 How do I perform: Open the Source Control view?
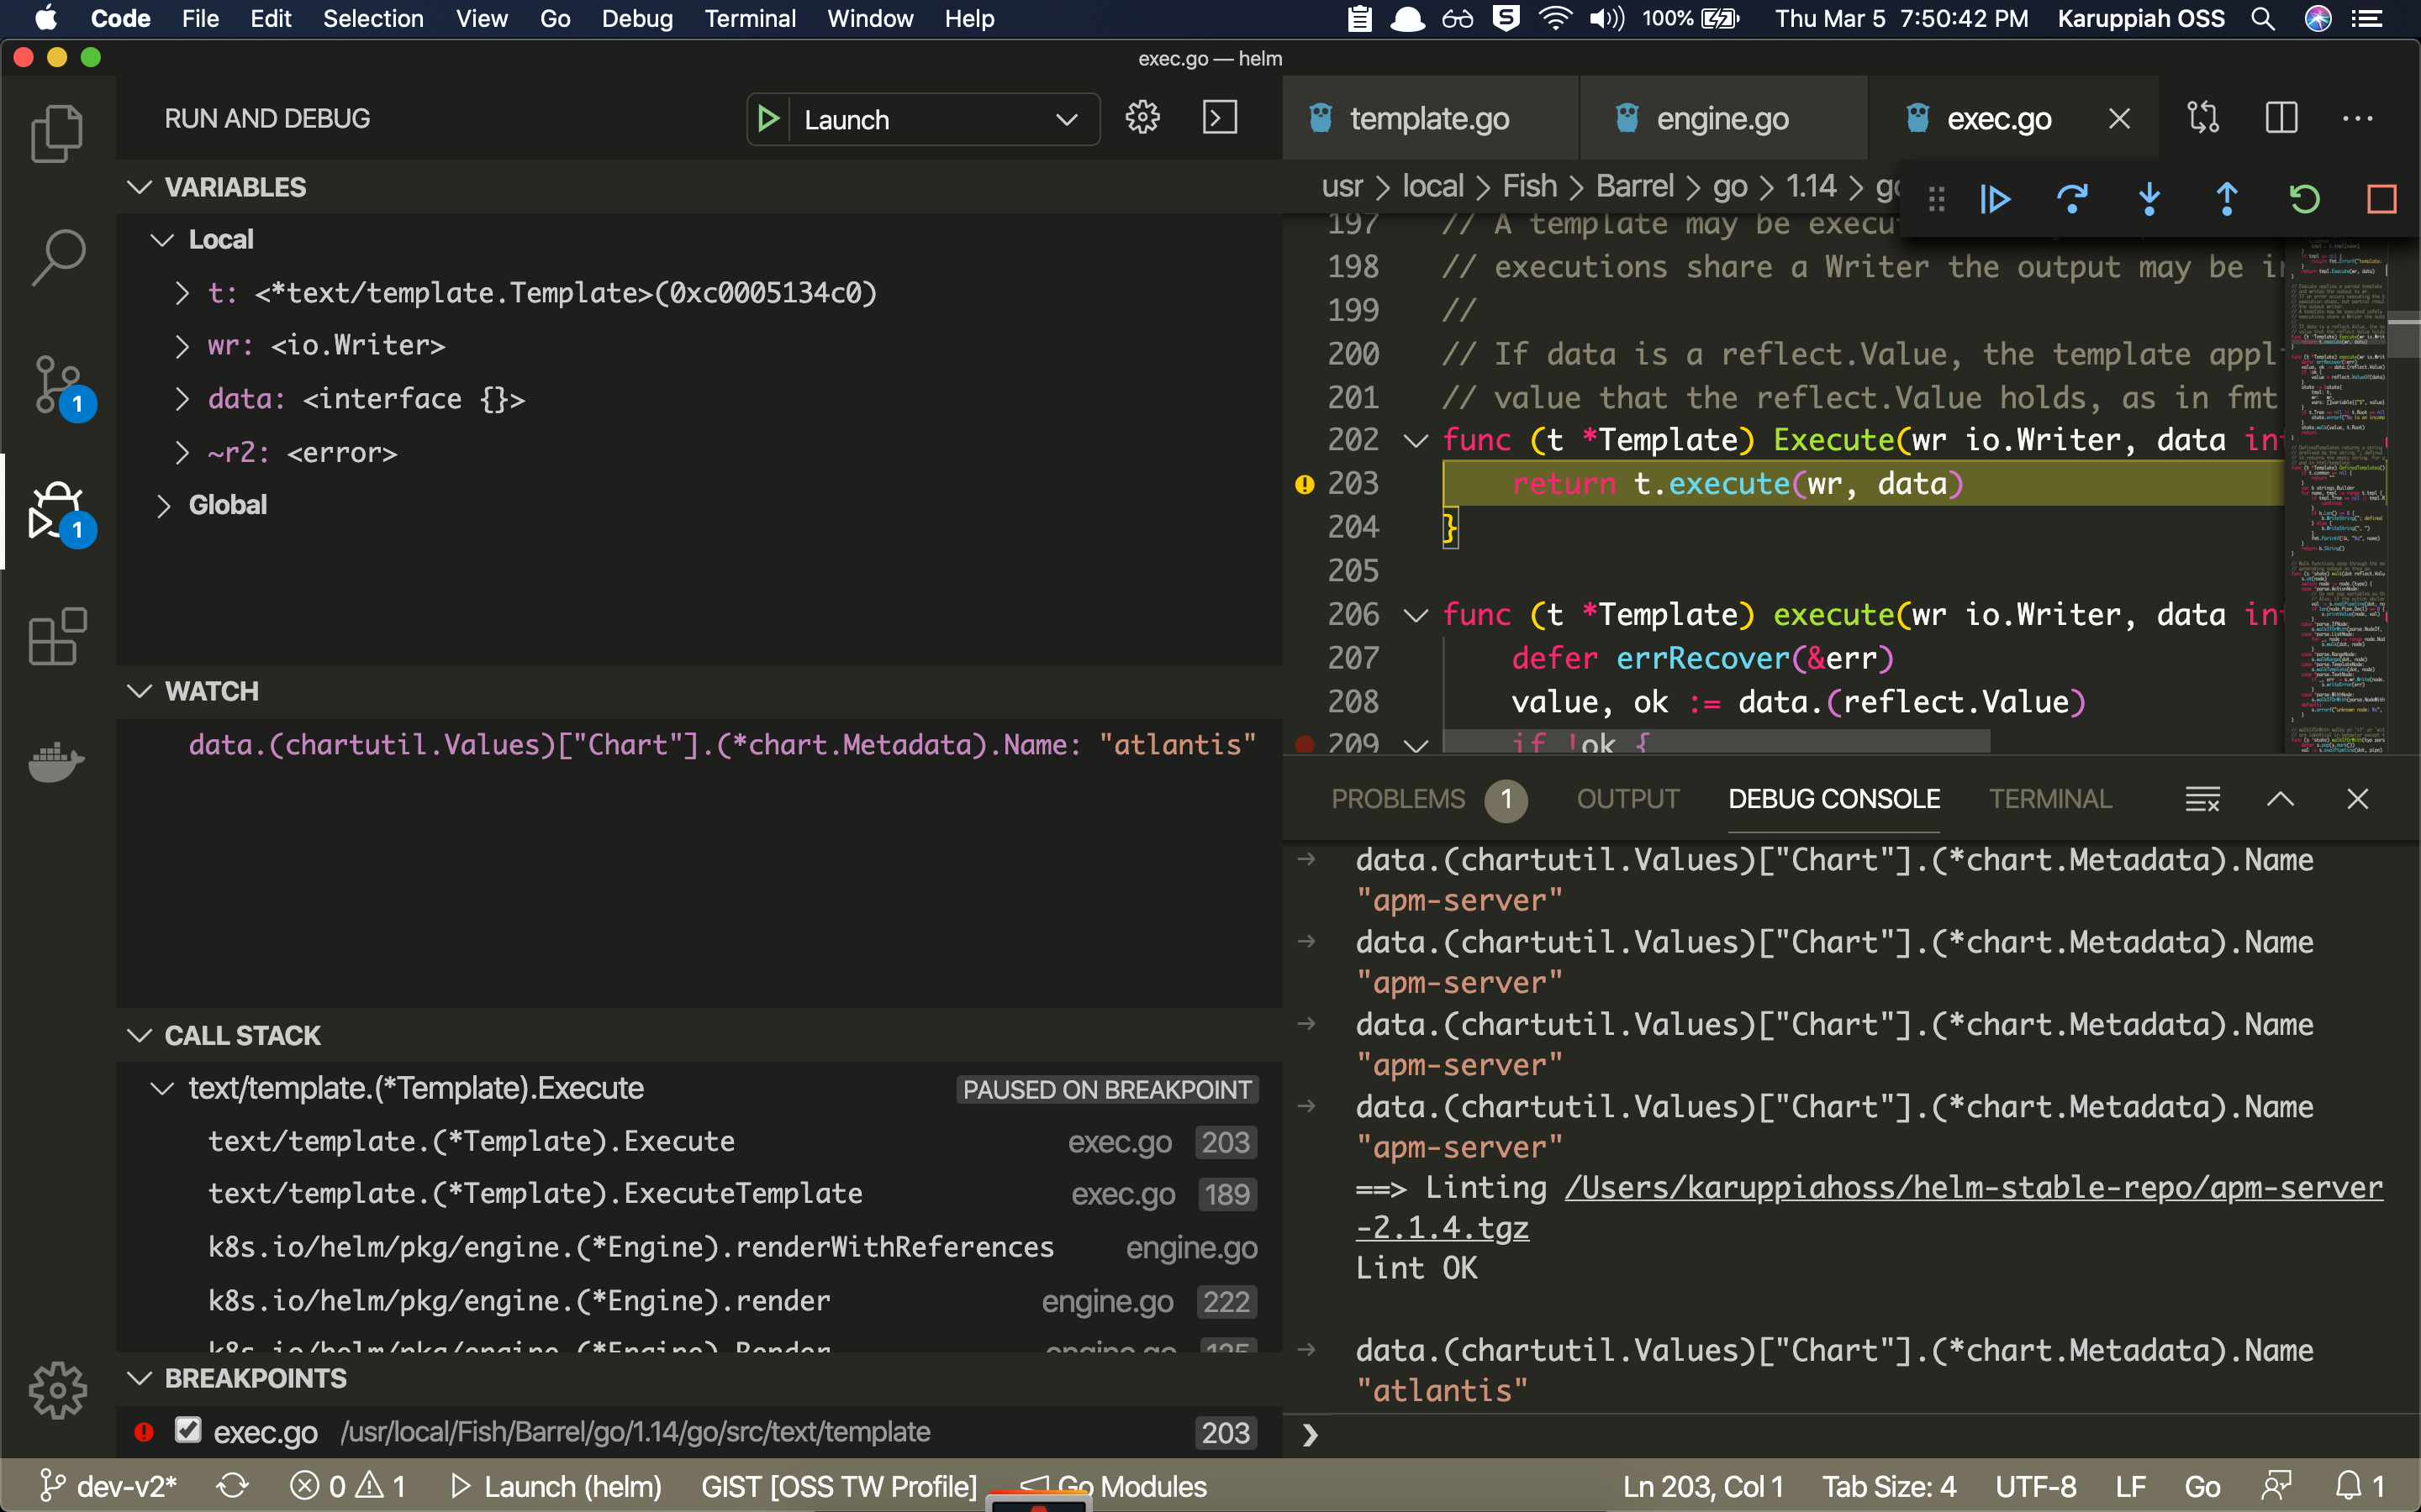pos(60,386)
